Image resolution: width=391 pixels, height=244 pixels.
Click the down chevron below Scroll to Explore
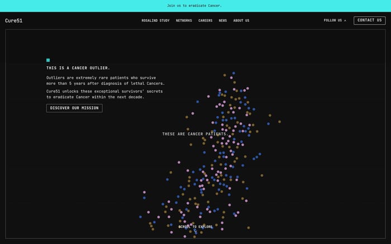point(195,232)
